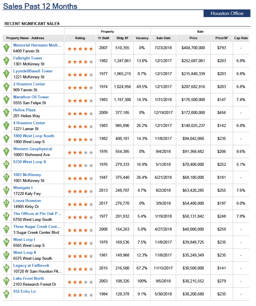Image resolution: width=256 pixels, height=306 pixels.
Task: Click the Property Name - Address header
Action: coord(25,38)
